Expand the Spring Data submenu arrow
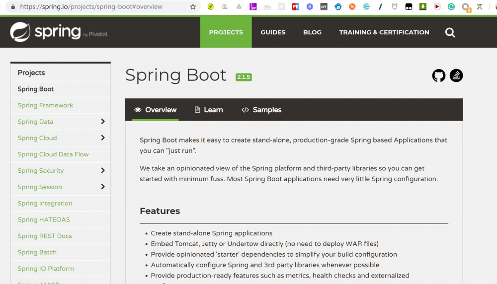The image size is (497, 284). 103,122
